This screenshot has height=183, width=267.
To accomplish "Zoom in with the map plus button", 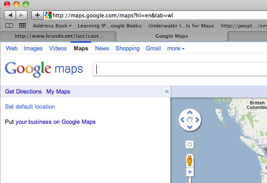I will [x=190, y=172].
